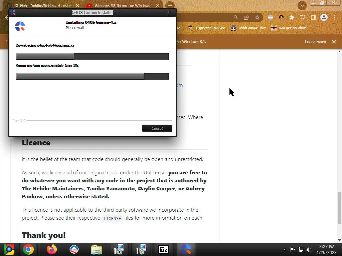
Task: Open the uhhh anime bookmark
Action: (x=248, y=28)
